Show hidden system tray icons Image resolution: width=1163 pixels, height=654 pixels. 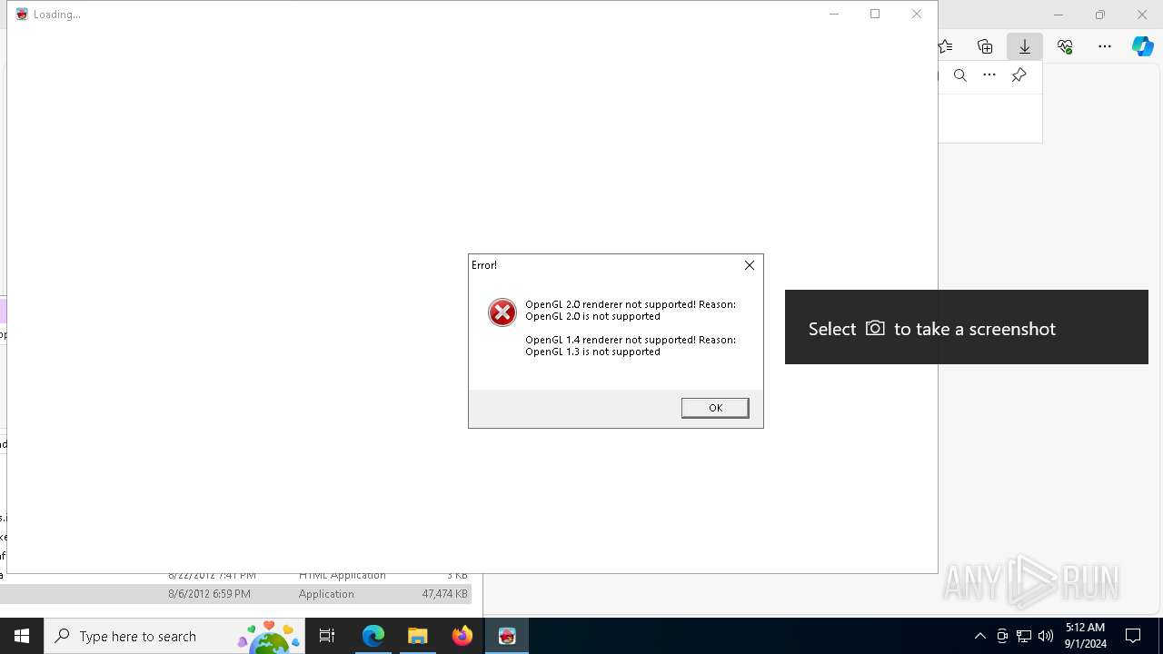[x=979, y=636]
